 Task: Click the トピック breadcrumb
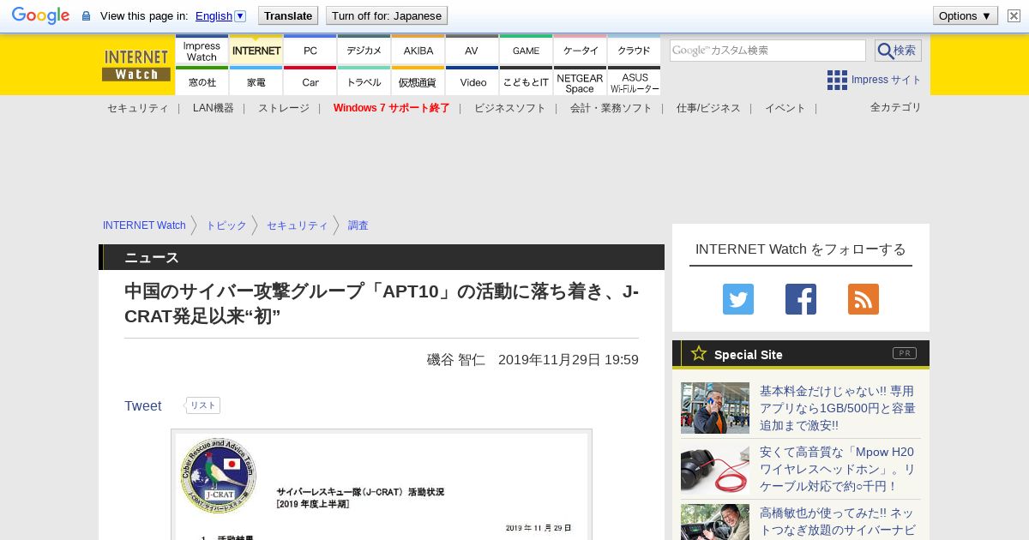click(x=226, y=225)
